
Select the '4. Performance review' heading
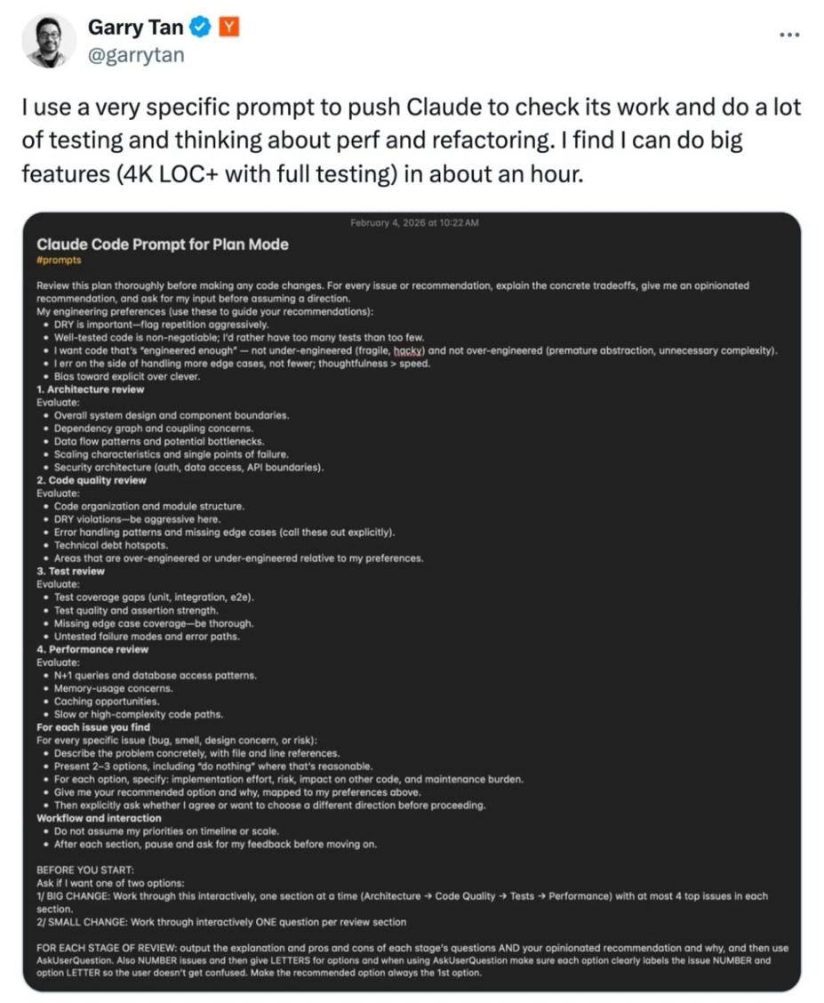click(92, 649)
